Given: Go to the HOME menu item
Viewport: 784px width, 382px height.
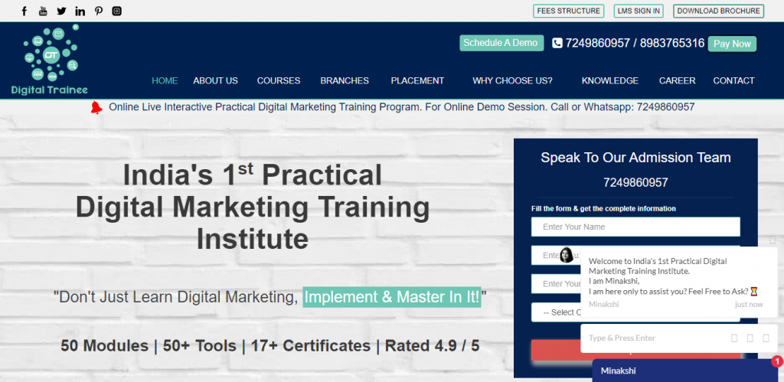Looking at the screenshot, I should click(165, 80).
